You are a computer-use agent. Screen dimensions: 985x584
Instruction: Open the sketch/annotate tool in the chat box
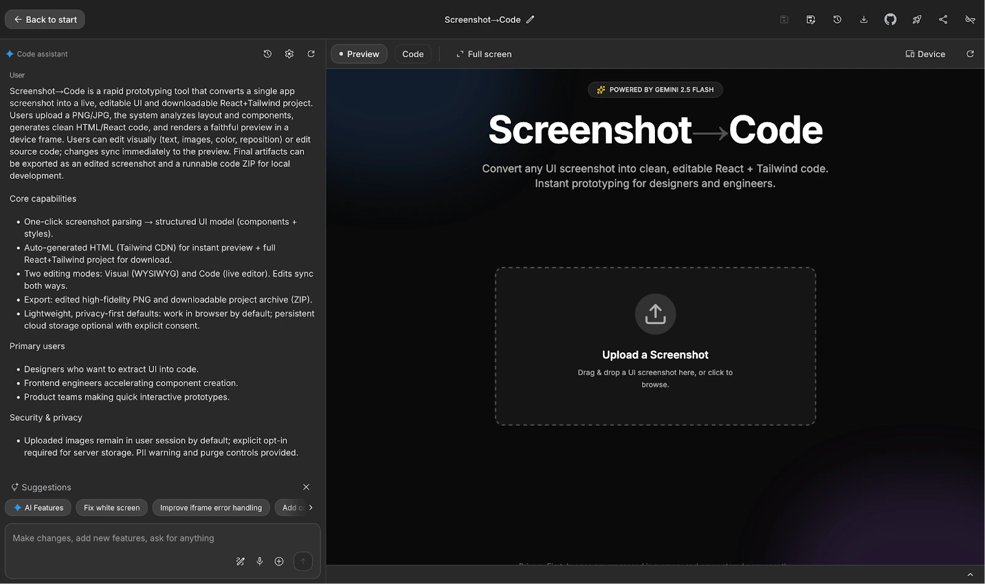(x=240, y=561)
